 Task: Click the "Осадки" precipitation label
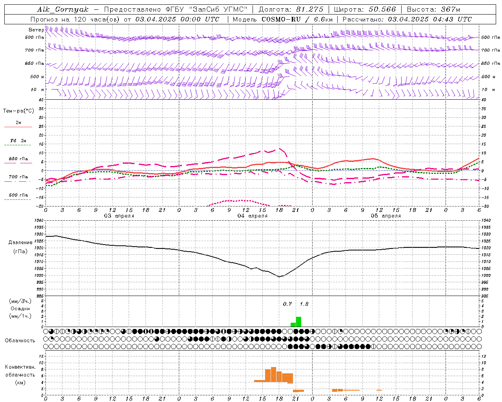20,309
